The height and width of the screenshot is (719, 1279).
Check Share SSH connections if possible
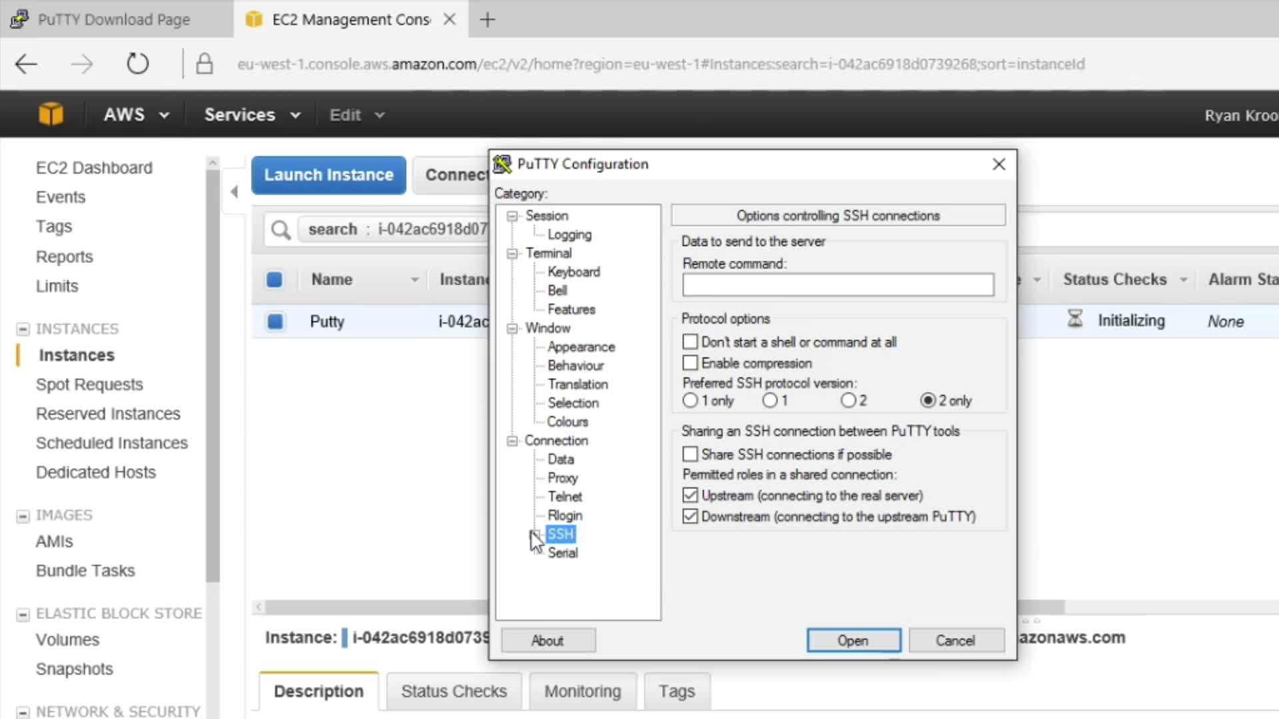click(x=690, y=454)
